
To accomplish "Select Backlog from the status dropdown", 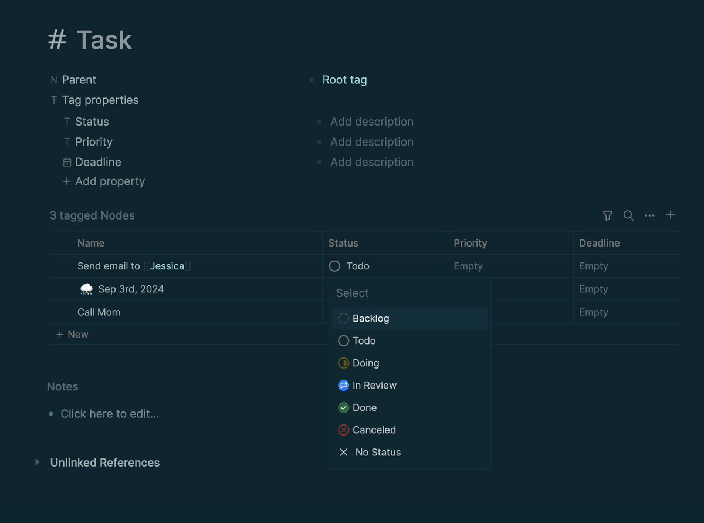I will tap(409, 318).
